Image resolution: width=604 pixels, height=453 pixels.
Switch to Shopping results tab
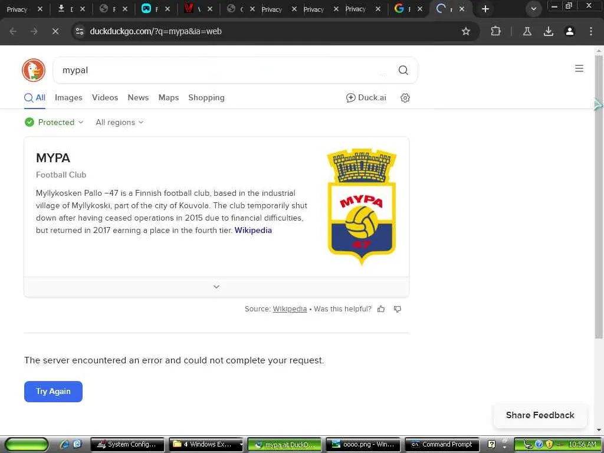click(x=206, y=97)
